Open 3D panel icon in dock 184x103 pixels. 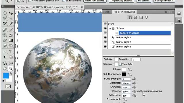[179, 20]
